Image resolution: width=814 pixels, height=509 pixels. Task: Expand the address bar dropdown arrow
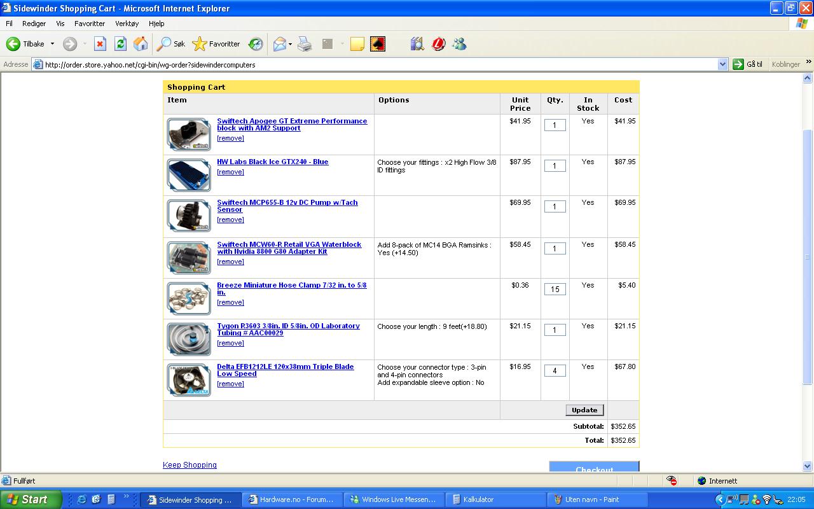tap(722, 64)
